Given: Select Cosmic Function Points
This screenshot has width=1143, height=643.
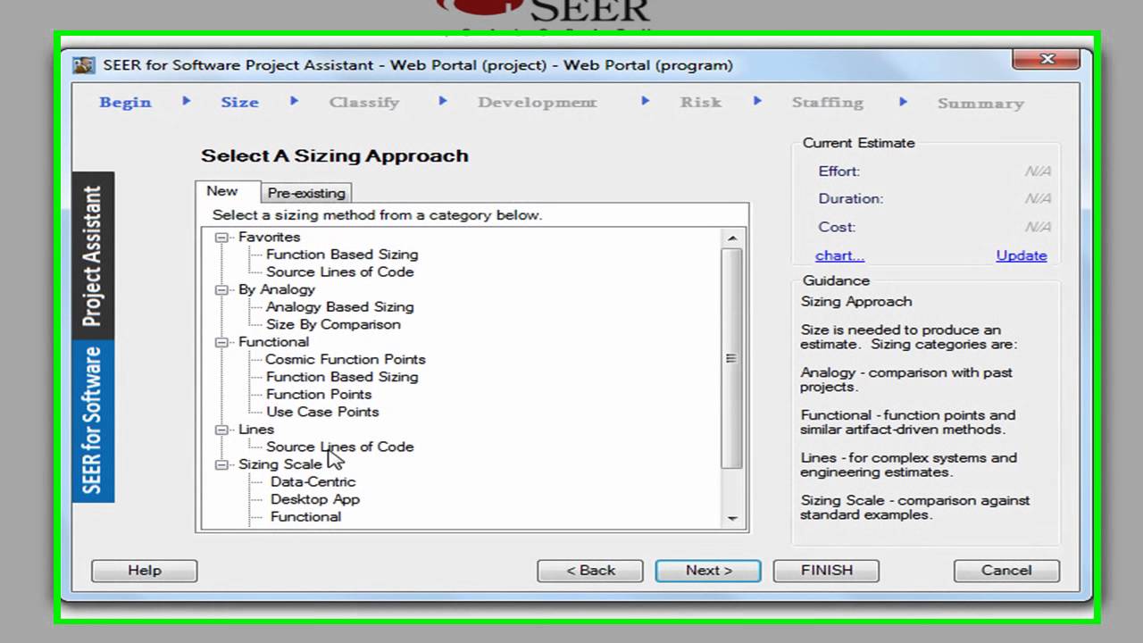Looking at the screenshot, I should tap(346, 359).
